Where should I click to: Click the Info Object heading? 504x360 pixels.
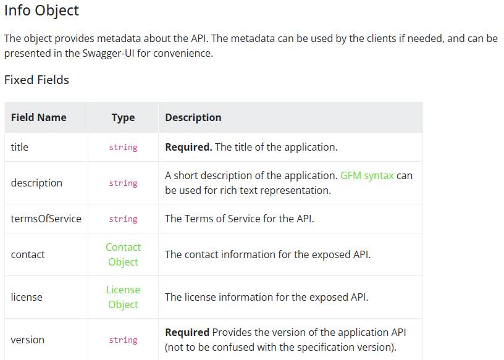(41, 10)
